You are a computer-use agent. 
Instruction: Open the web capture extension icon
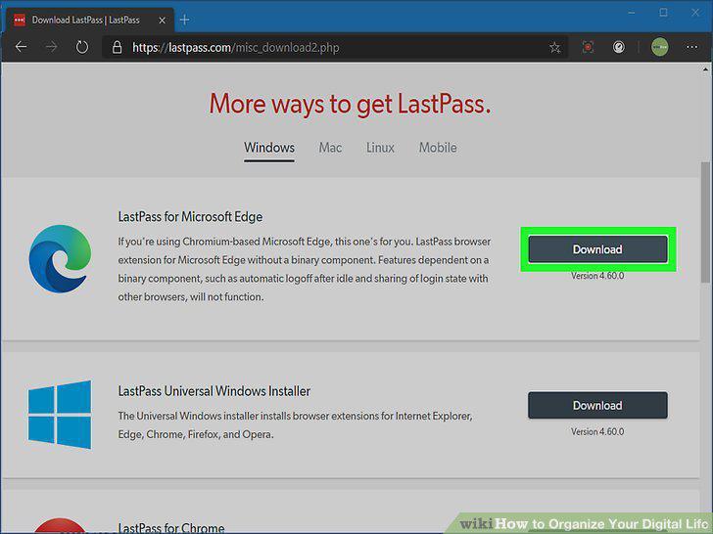point(588,47)
